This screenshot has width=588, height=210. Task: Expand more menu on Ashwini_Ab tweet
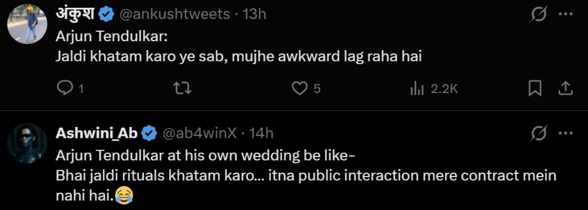pos(565,132)
